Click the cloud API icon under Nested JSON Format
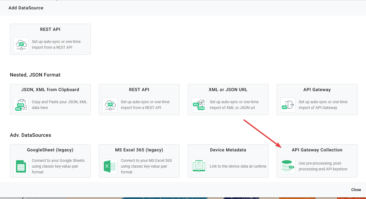The image size is (366, 199). point(110,105)
